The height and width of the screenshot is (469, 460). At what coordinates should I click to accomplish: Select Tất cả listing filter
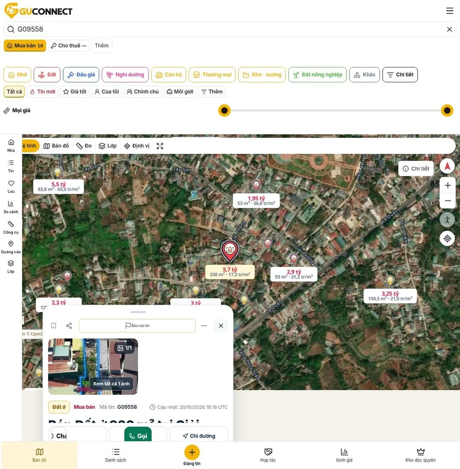pyautogui.click(x=14, y=92)
